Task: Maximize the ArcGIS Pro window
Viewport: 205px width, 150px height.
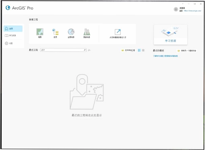Action: pyautogui.click(x=195, y=4)
